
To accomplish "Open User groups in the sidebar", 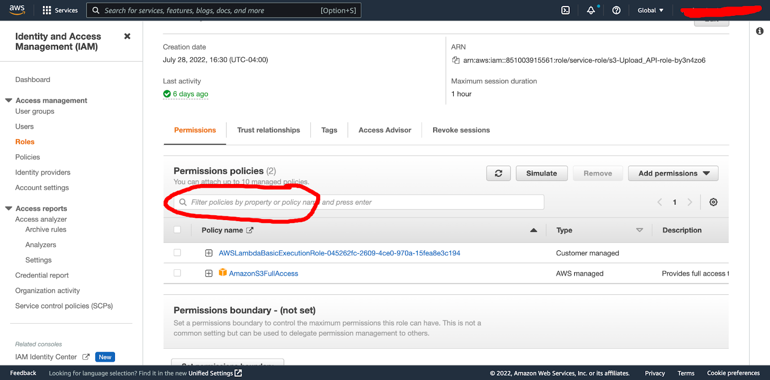I will [35, 111].
